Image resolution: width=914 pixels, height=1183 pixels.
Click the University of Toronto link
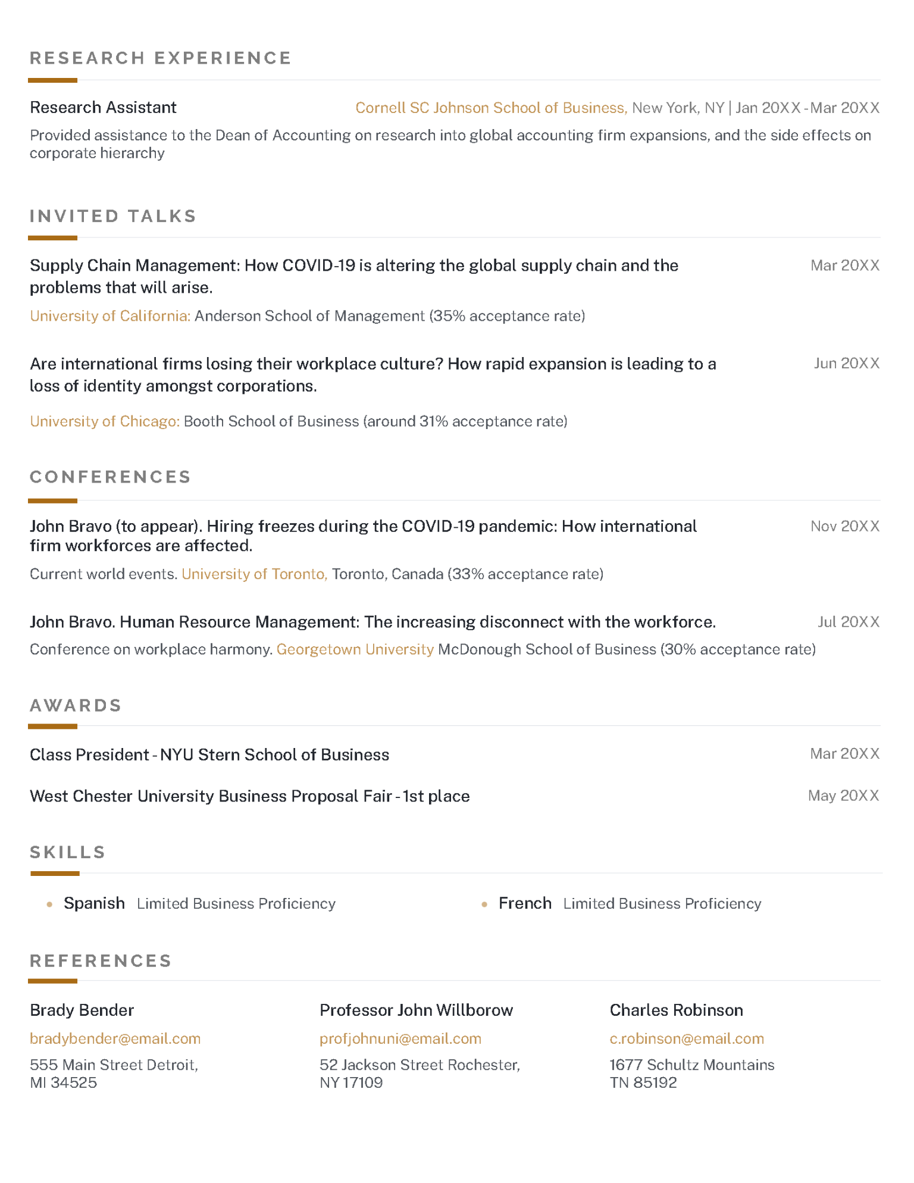pos(255,574)
